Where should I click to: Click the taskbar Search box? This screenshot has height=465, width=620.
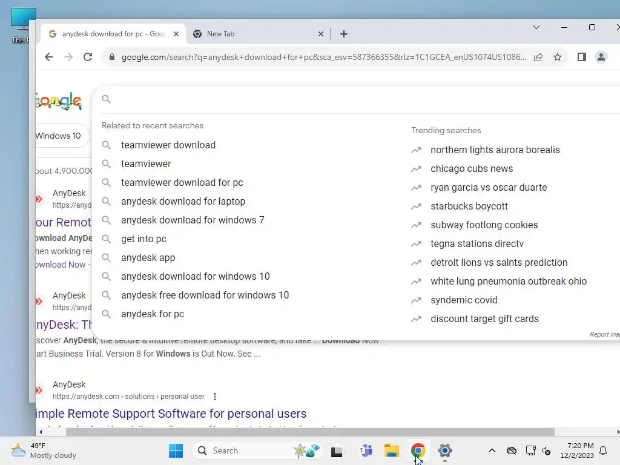257,450
